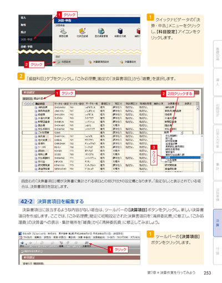Screen dimensions: 222x283
Task: Open the 仕訳日記帳 notebook icon
Action: tap(82, 33)
